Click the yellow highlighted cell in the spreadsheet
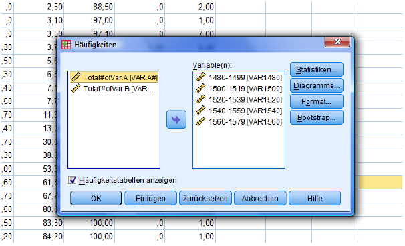This screenshot has width=405, height=246. [380, 183]
